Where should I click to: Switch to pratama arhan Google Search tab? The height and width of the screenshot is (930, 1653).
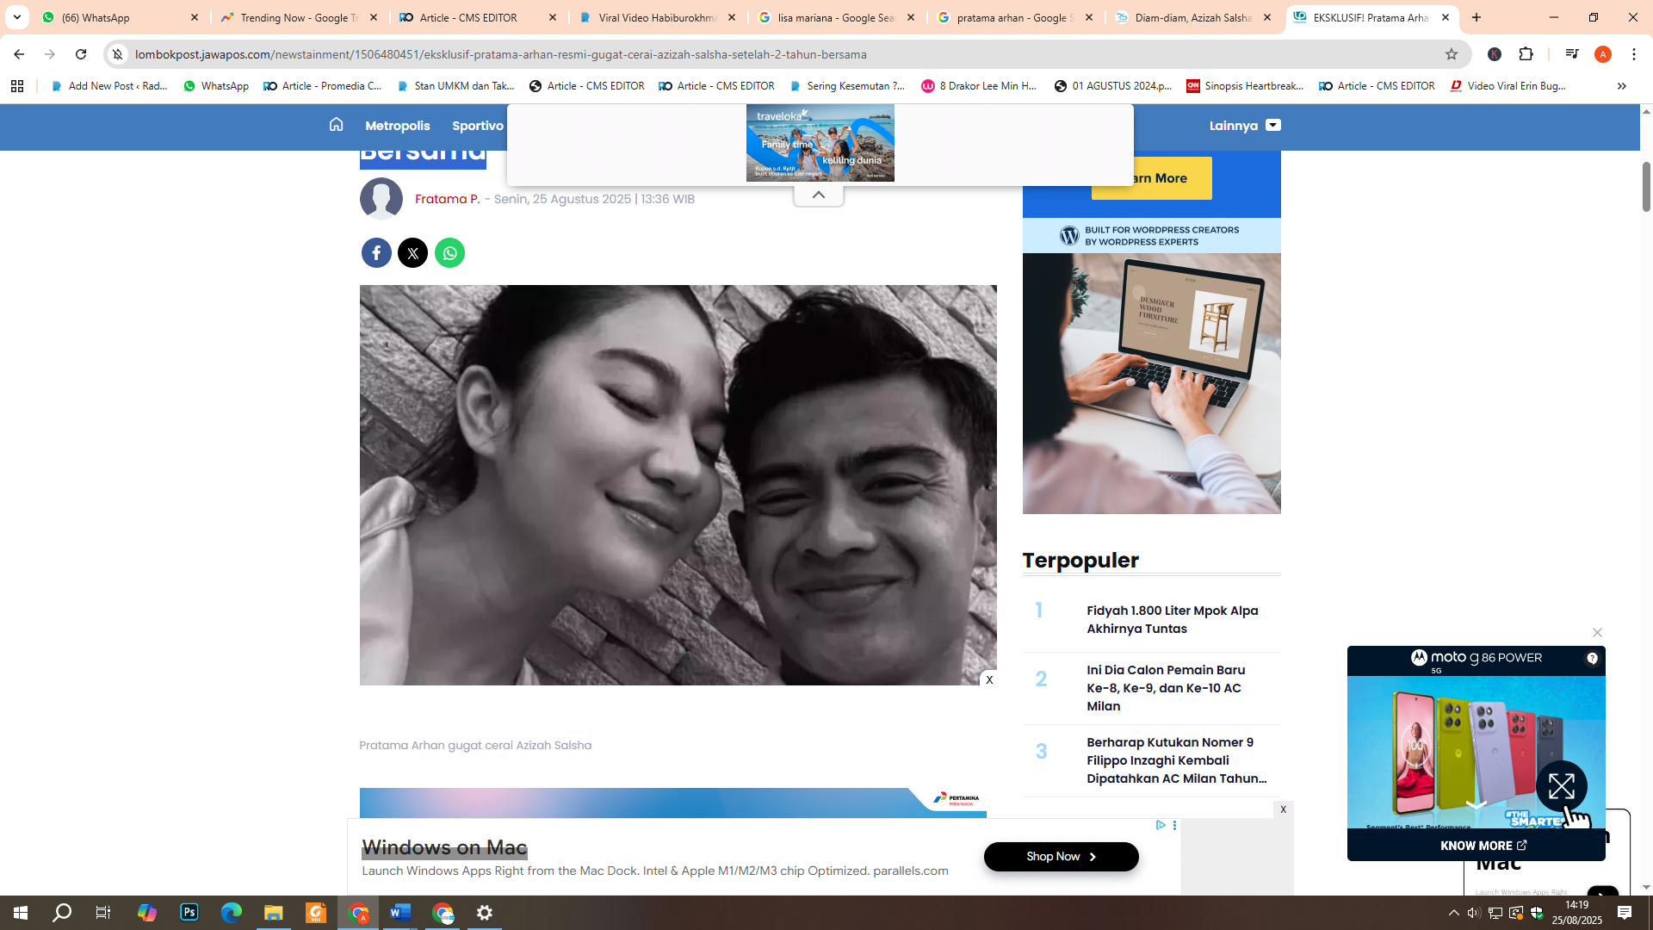1015,17
